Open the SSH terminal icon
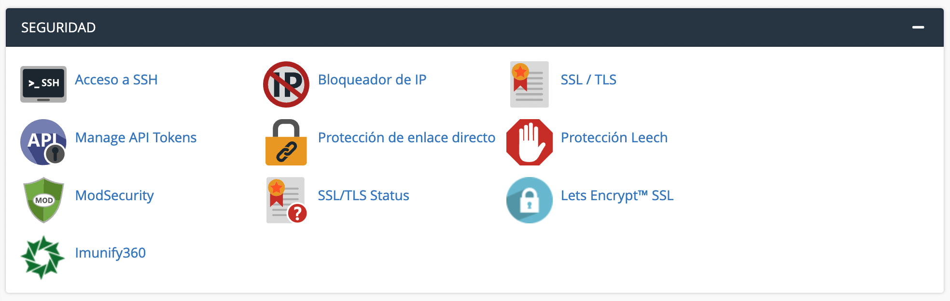 click(x=43, y=84)
